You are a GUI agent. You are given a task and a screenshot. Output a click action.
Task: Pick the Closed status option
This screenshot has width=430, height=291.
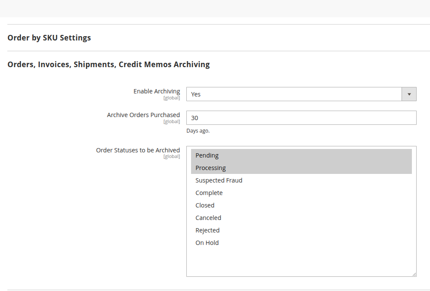205,205
